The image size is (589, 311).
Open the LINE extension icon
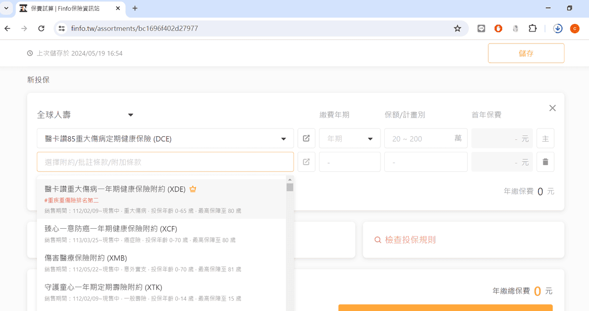482,28
